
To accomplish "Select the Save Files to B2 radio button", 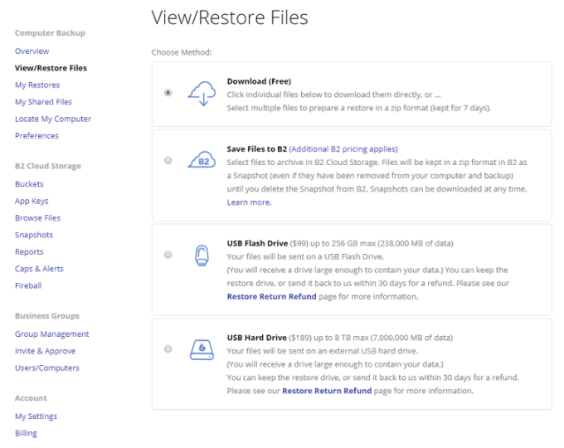I will pos(168,160).
